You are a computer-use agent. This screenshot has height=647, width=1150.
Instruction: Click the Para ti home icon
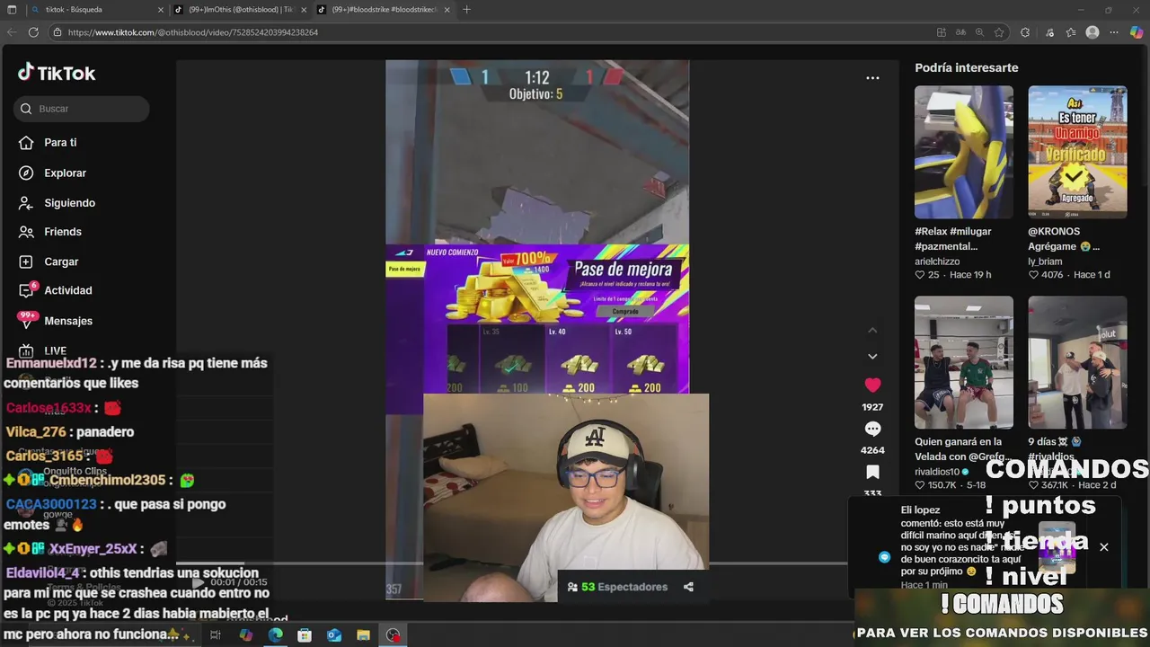pos(26,143)
